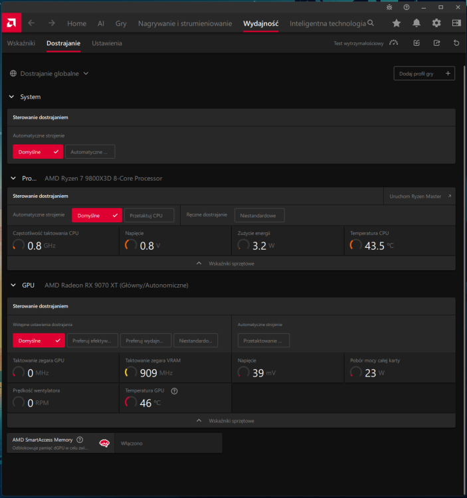Select Preferuj efektyw... GPU preset

point(92,341)
